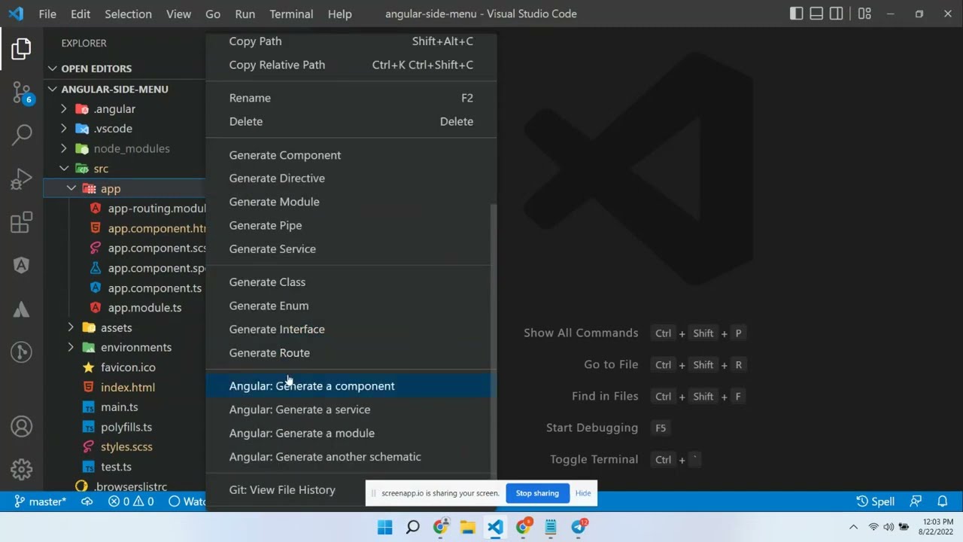Open the Selection menu

(128, 14)
